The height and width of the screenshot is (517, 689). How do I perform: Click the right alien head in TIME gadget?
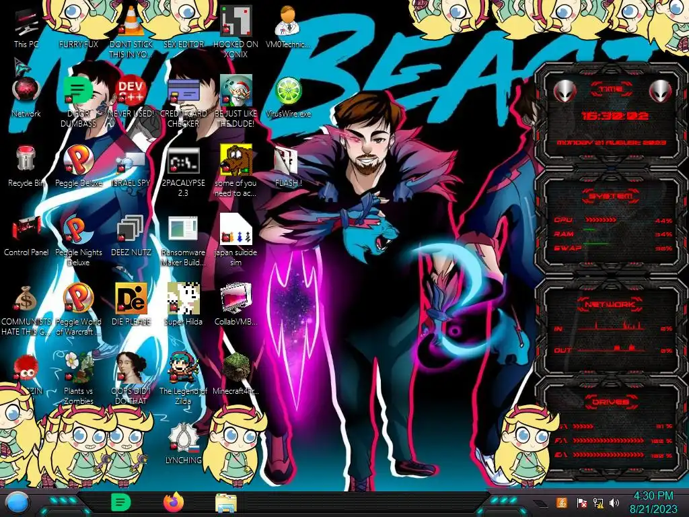(x=661, y=91)
